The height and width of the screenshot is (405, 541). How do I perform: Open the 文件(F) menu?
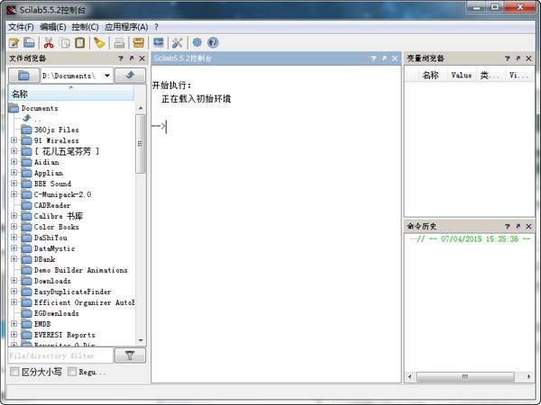click(21, 27)
